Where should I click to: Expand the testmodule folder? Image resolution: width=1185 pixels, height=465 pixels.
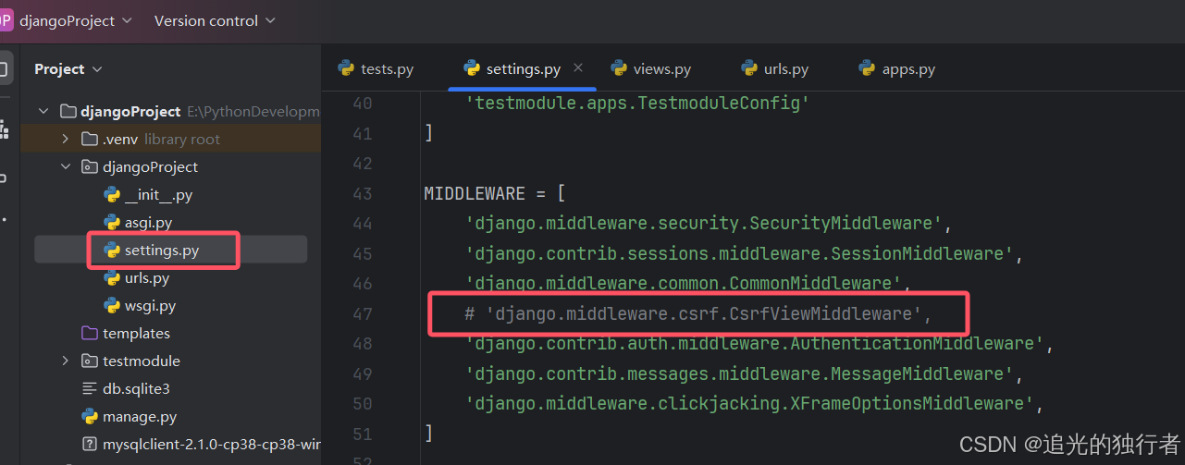[x=65, y=361]
